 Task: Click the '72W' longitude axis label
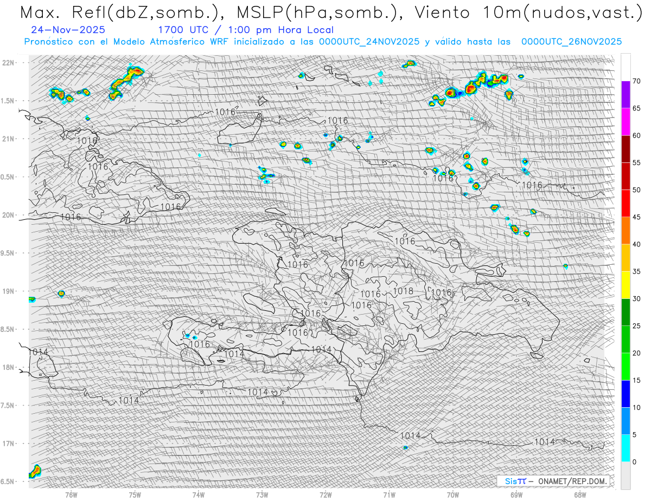325,495
